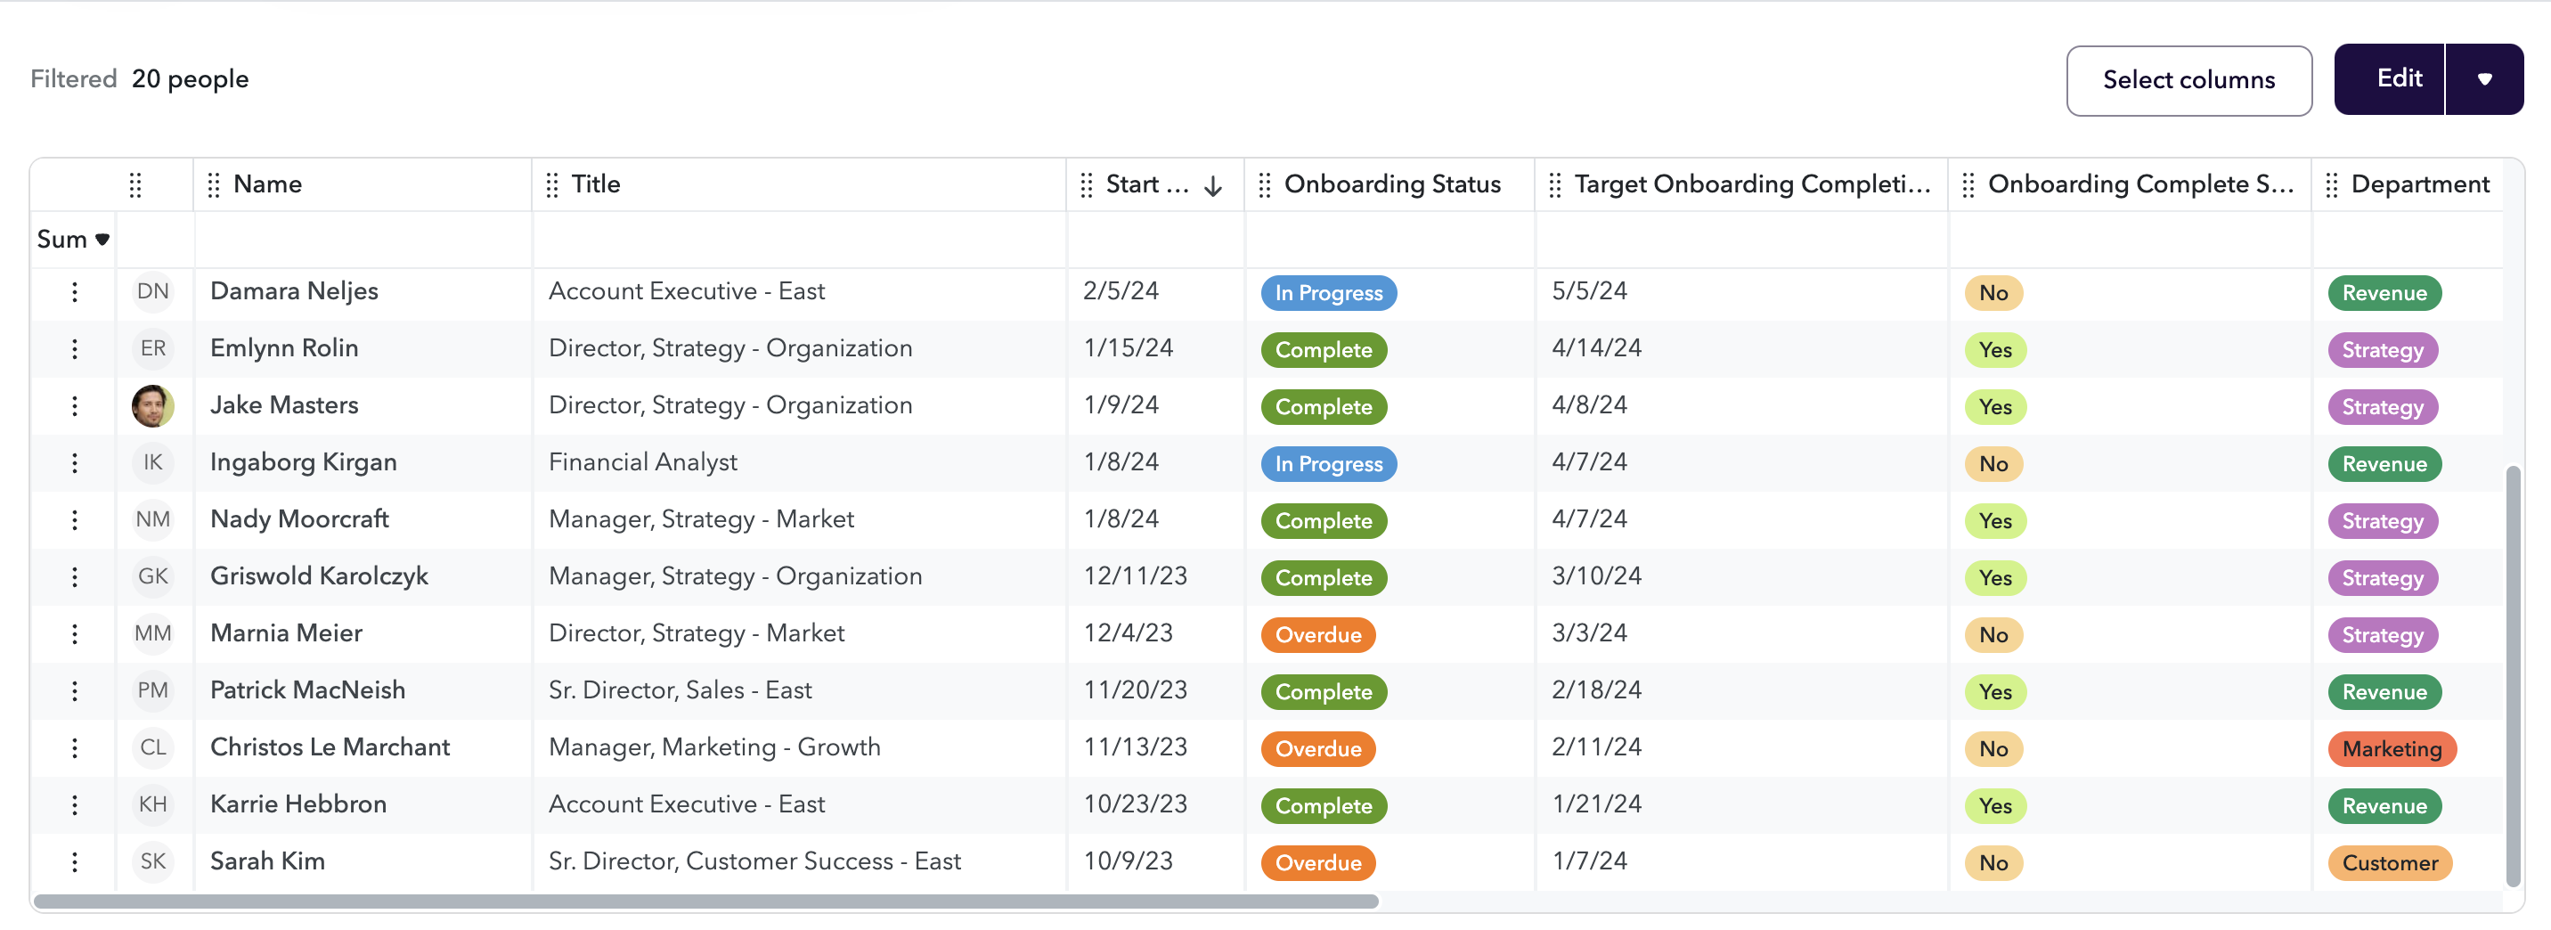Screen dimensions: 2551x930
Task: Click the kebab icon beside Marnia Meier
Action: pos(74,634)
